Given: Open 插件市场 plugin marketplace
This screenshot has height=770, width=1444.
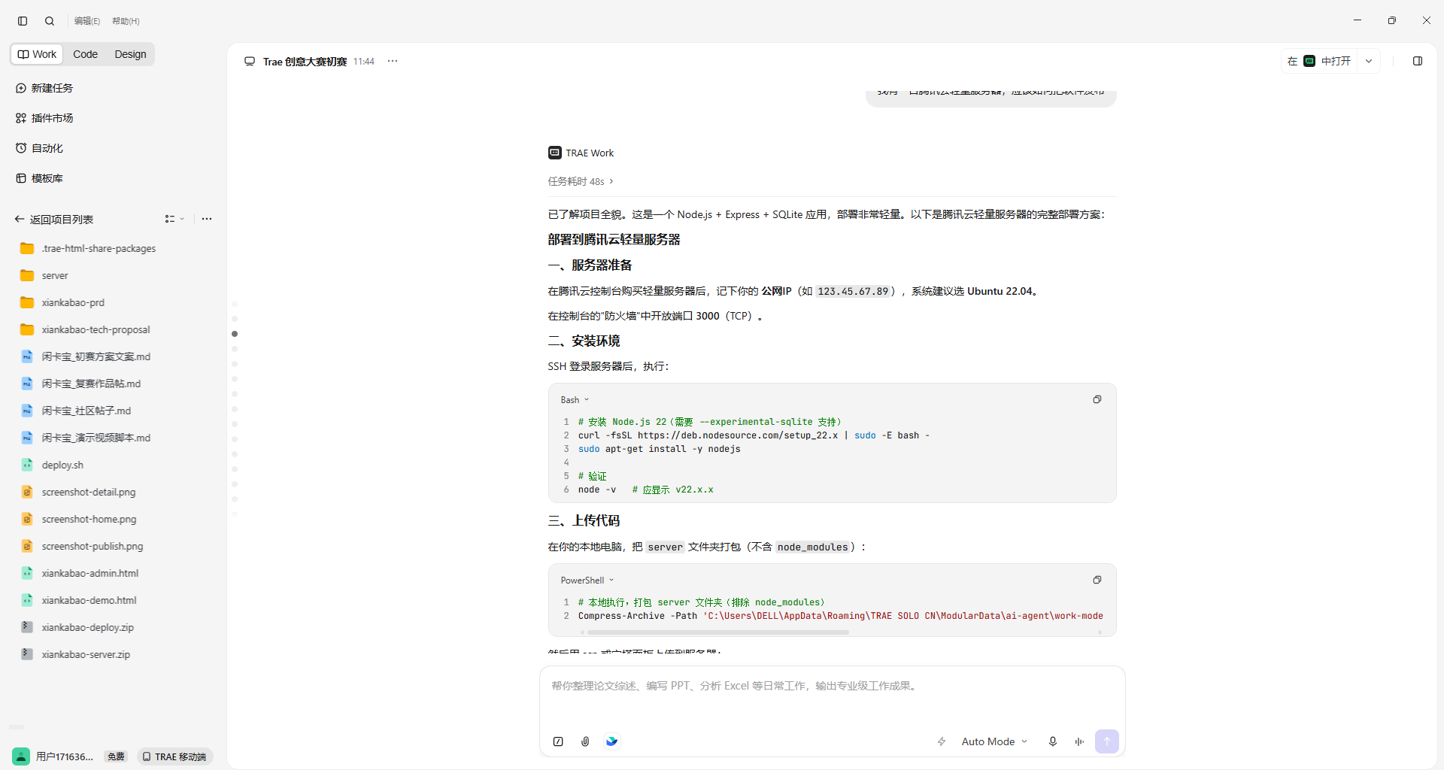Looking at the screenshot, I should tap(44, 118).
